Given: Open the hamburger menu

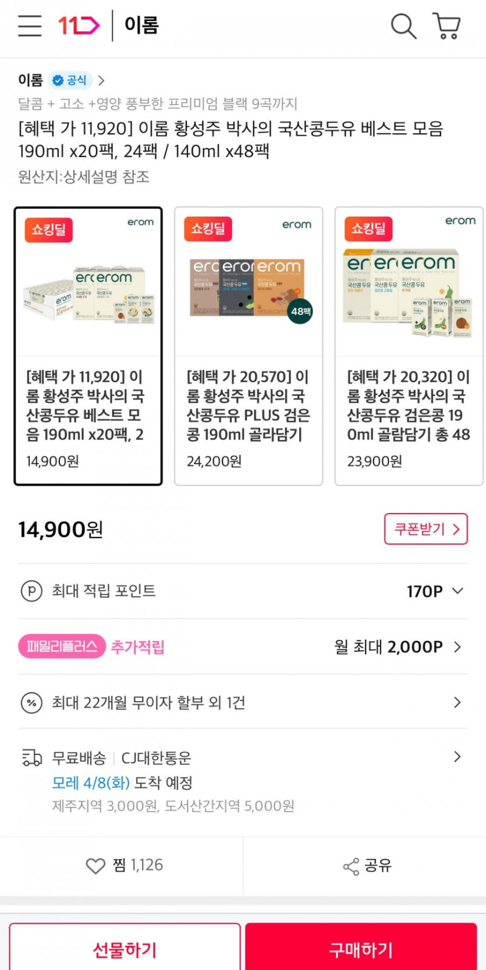Looking at the screenshot, I should 30,26.
